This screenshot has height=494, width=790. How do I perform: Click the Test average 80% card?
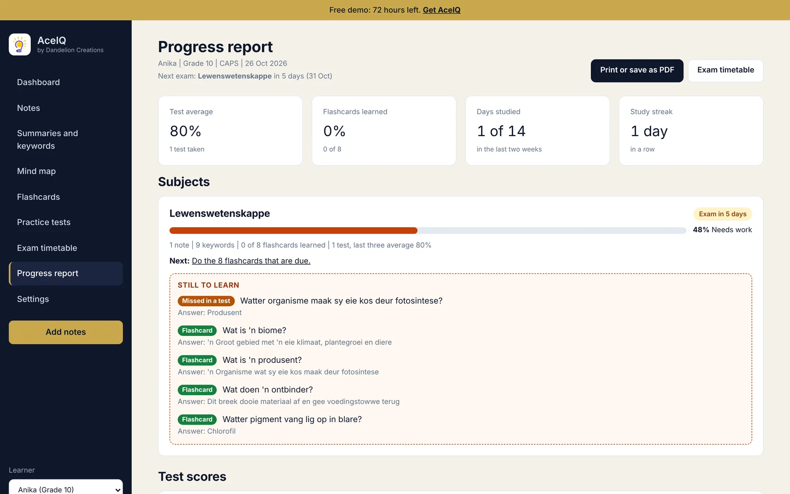pyautogui.click(x=230, y=130)
